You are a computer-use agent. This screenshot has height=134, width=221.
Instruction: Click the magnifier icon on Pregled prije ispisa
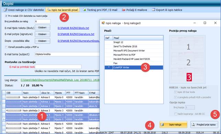[x=194, y=125]
